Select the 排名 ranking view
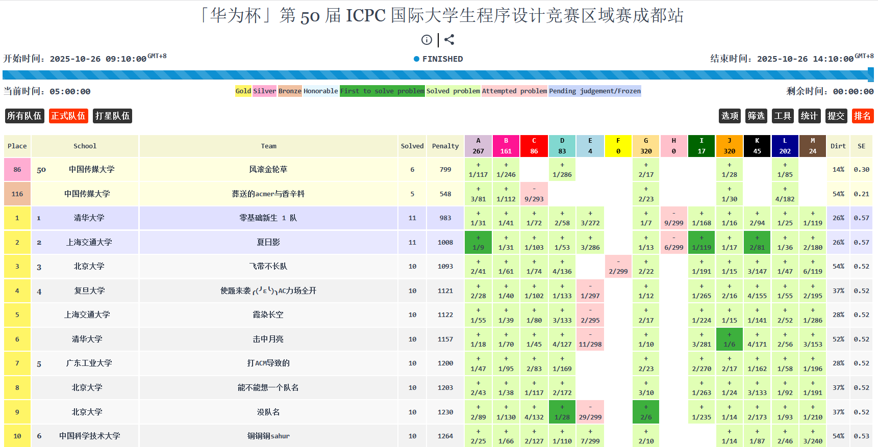The width and height of the screenshot is (878, 447). pyautogui.click(x=862, y=116)
